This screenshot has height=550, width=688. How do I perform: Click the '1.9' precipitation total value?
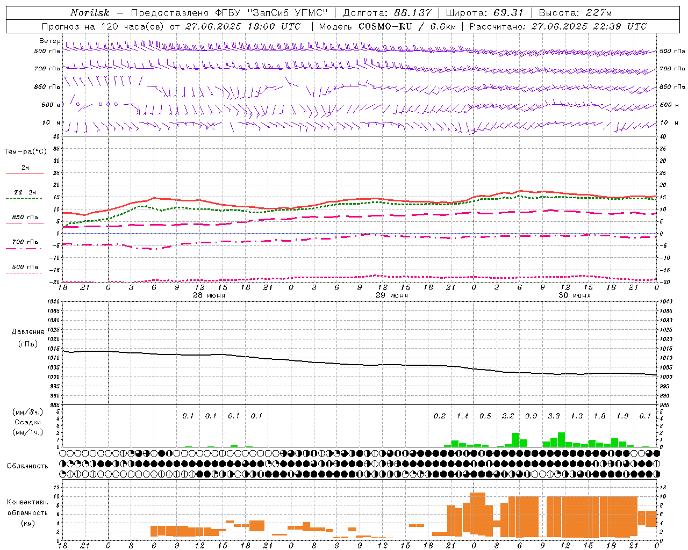(622, 416)
